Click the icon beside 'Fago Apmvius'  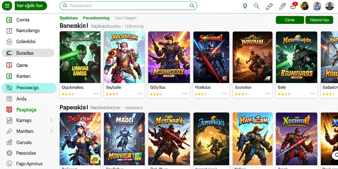(9, 164)
